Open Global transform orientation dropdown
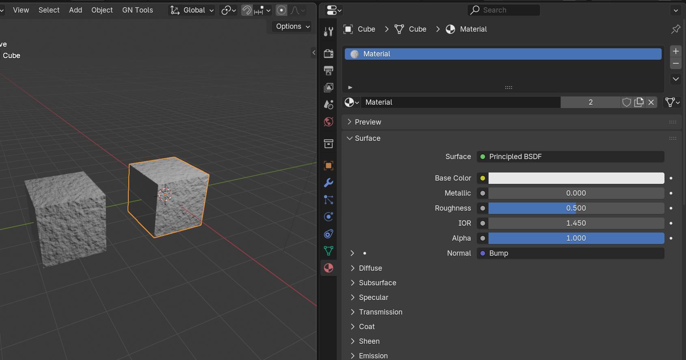Image resolution: width=686 pixels, height=360 pixels. point(192,10)
